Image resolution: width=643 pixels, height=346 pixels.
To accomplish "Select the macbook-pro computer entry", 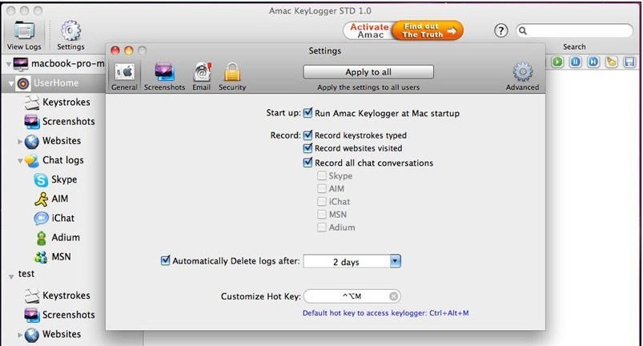I will click(60, 63).
